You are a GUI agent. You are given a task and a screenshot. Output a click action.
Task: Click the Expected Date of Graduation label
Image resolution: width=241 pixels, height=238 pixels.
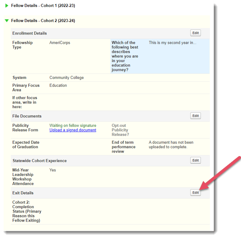tap(25, 144)
